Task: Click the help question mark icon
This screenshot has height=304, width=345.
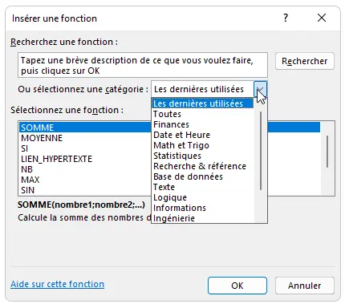Action: click(x=286, y=18)
